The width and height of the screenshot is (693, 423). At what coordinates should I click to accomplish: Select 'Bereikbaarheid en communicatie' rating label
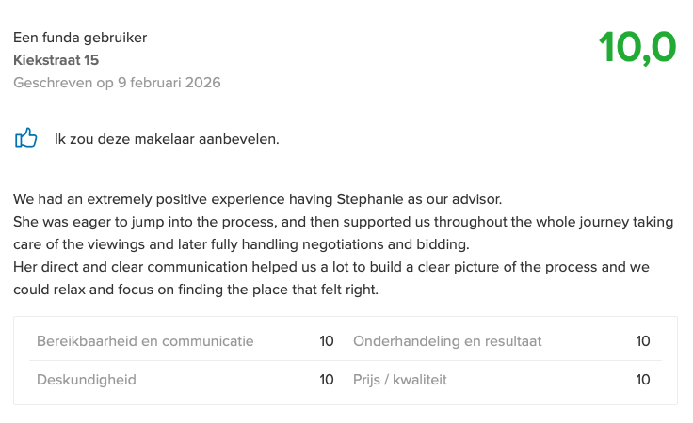click(145, 341)
